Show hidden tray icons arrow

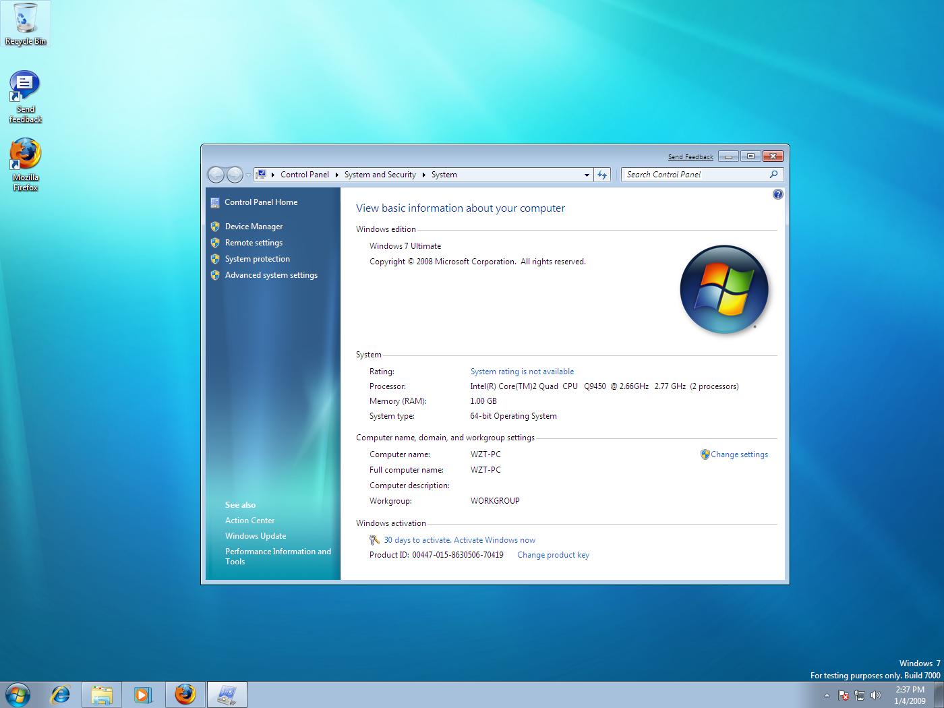tap(827, 695)
